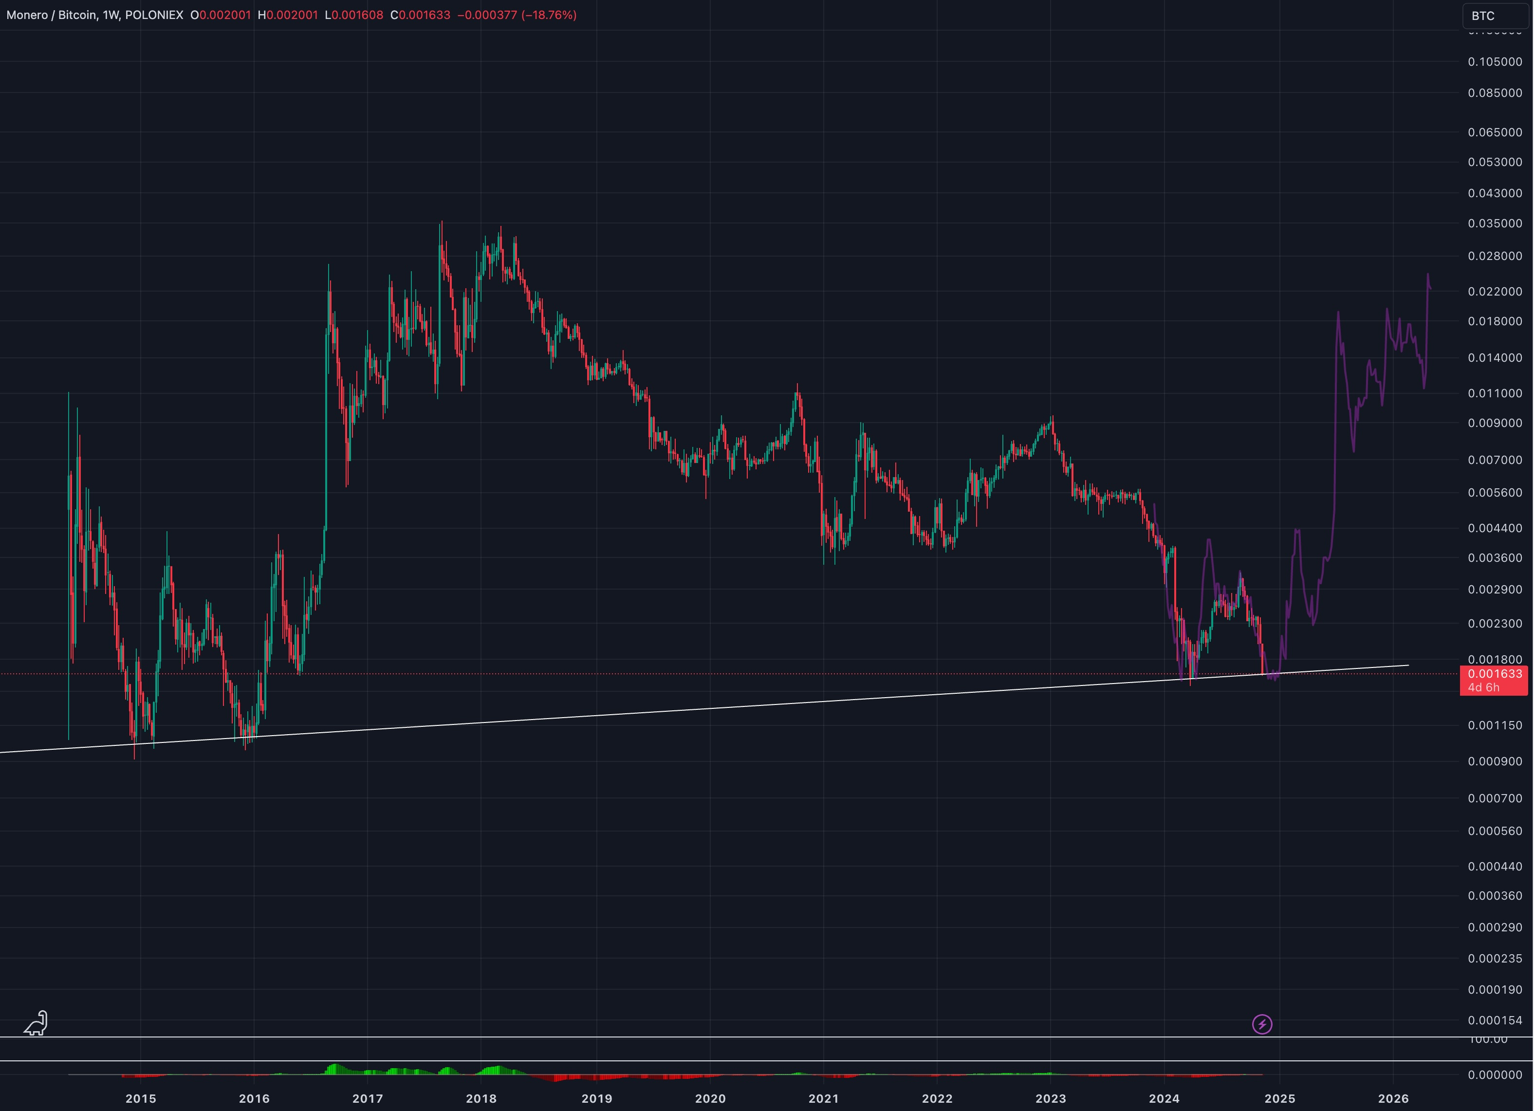Click 0.035000 on the price scale

1495,223
